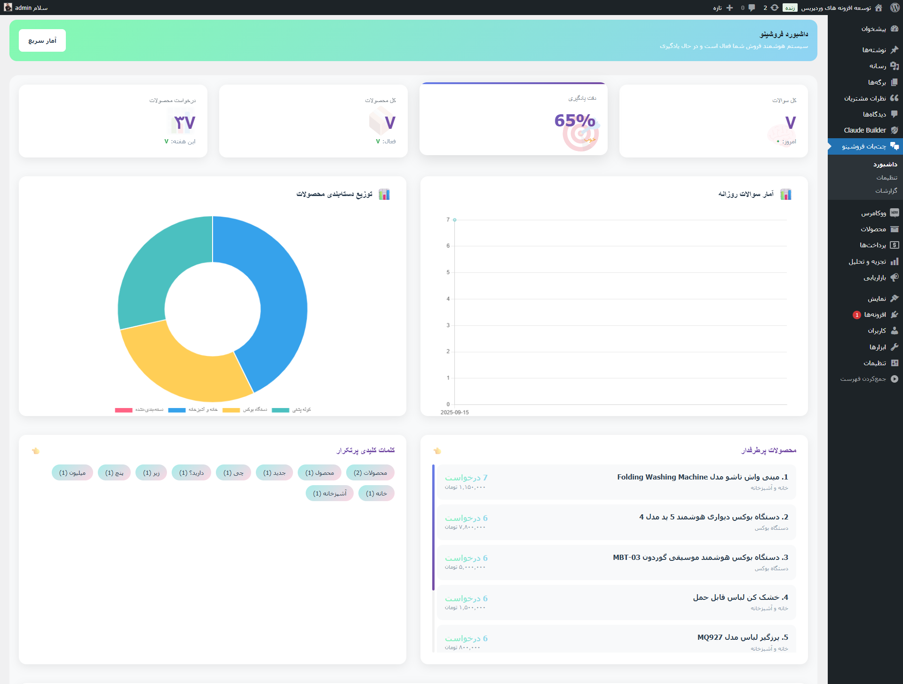The image size is (903, 684).
Task: Open تنظیمات submenu under چت‌بات فروشینو
Action: click(x=887, y=178)
